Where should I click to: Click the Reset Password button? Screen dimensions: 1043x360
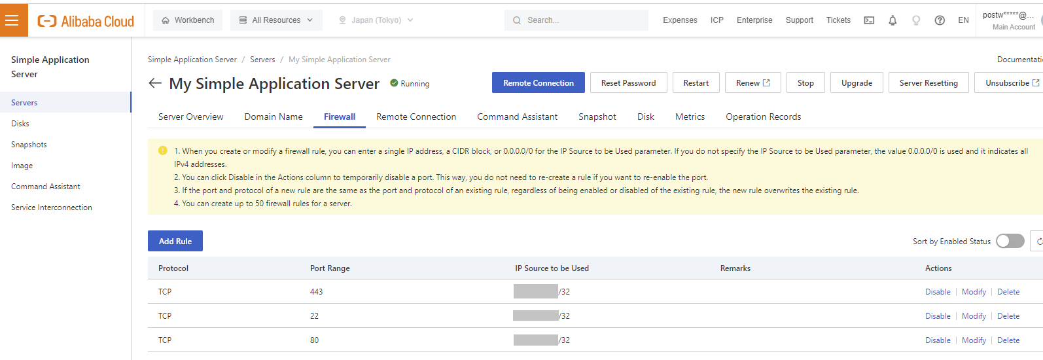(628, 83)
